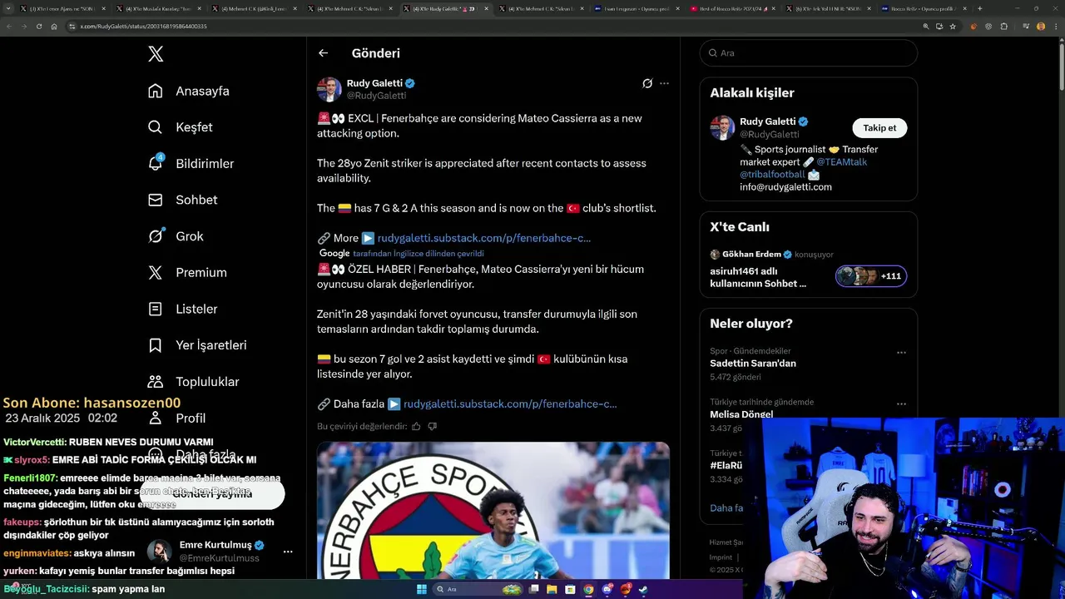1065x599 pixels.
Task: Open Emre Kurtulmuş account menu dots
Action: (x=288, y=552)
